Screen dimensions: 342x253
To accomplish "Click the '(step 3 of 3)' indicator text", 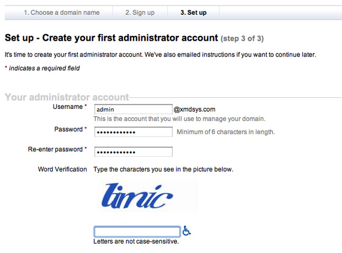I will click(x=242, y=38).
